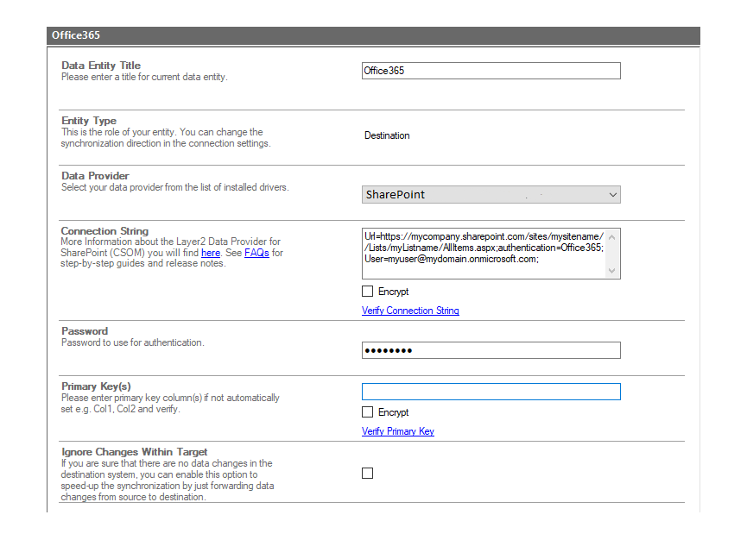Click the Data Provider dropdown arrow
The width and height of the screenshot is (747, 540).
612,195
